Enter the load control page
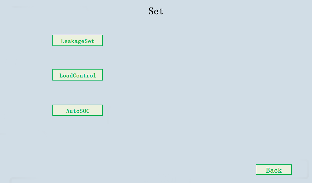The height and width of the screenshot is (183, 312). (77, 75)
